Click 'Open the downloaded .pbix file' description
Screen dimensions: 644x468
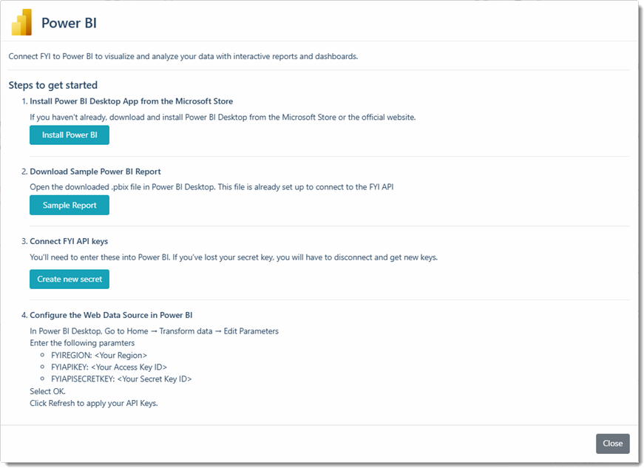211,187
